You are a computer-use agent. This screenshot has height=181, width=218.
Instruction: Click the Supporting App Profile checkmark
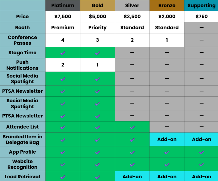click(x=202, y=152)
